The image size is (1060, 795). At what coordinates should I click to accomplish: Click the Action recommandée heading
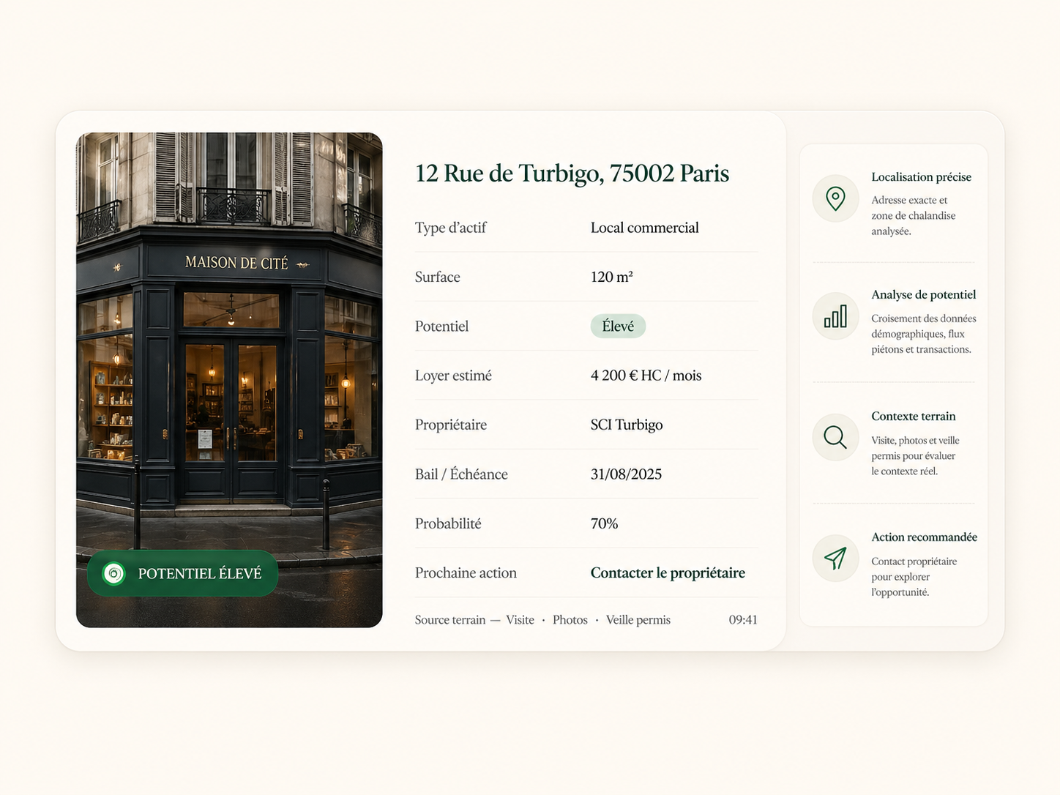924,537
